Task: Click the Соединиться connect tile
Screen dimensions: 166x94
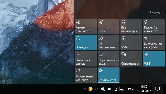Action: tap(131, 59)
